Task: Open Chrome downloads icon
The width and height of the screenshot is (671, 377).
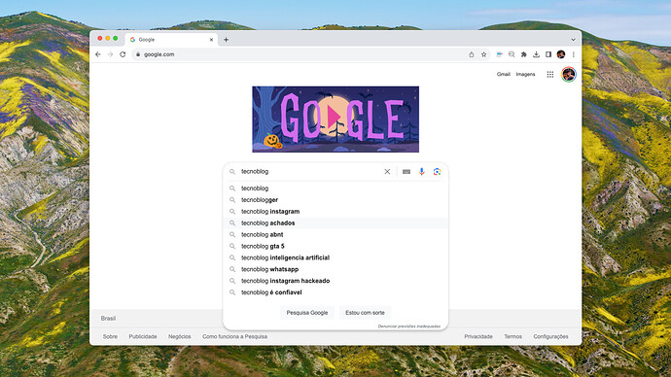Action: pos(536,54)
